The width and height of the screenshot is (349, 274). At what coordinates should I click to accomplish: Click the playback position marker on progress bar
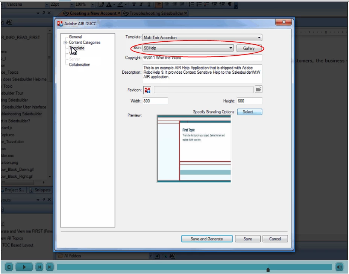click(x=268, y=270)
